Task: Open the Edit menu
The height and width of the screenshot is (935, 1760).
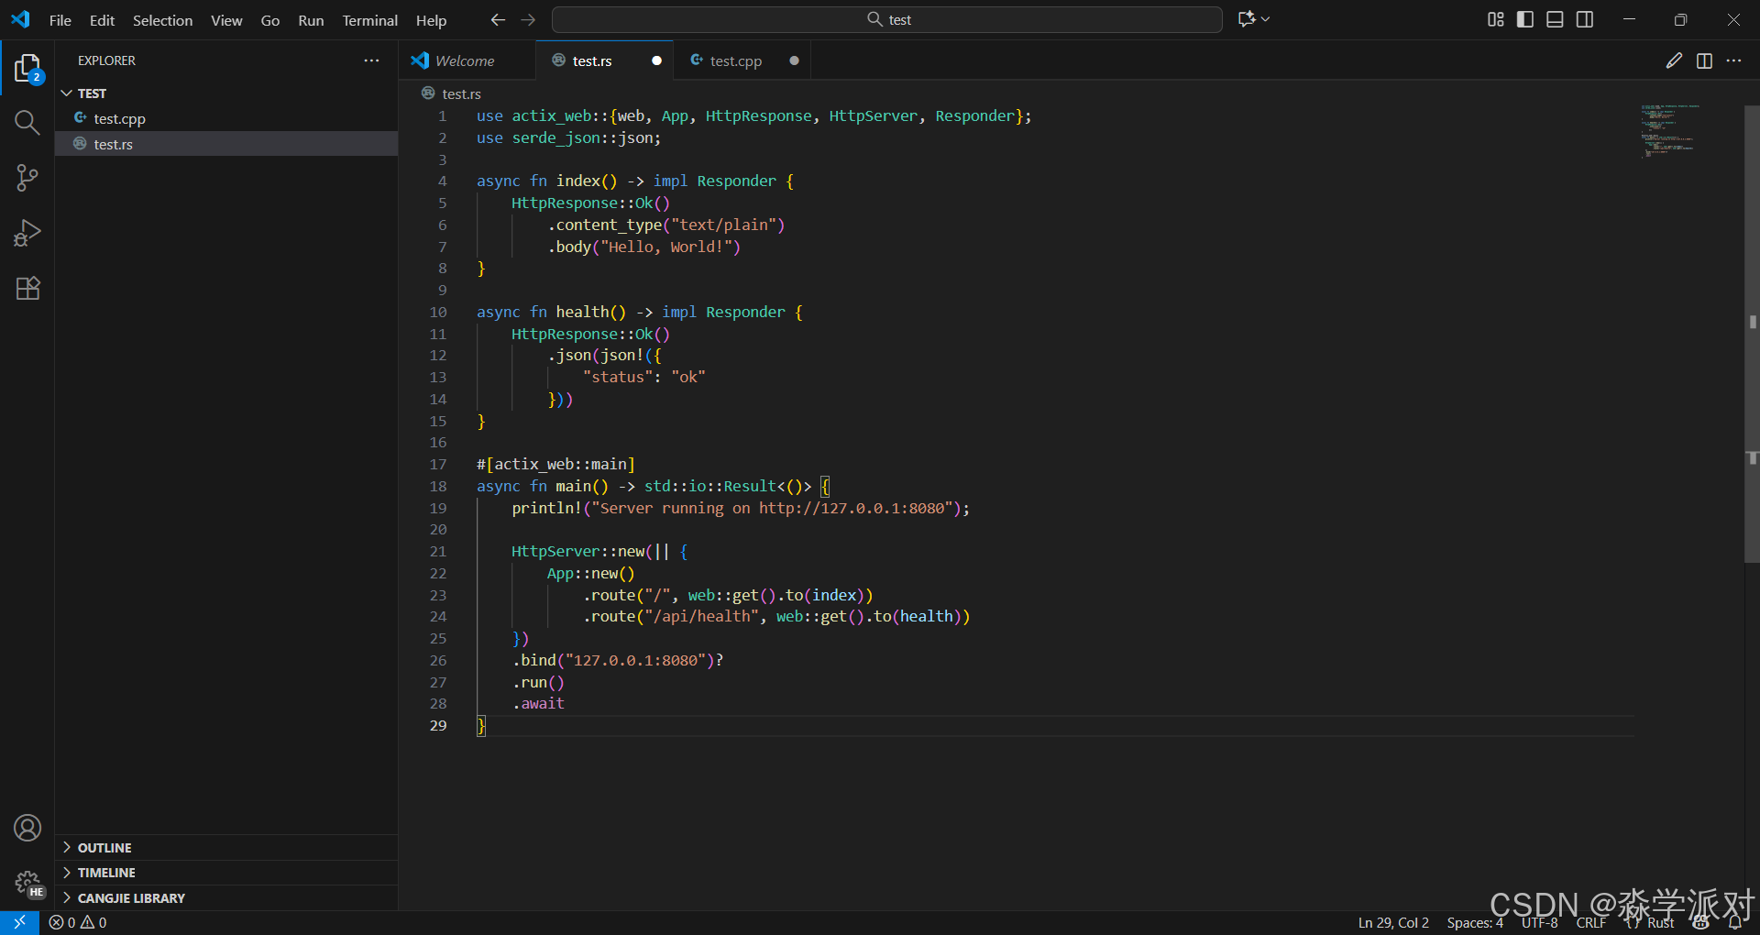Action: (102, 20)
